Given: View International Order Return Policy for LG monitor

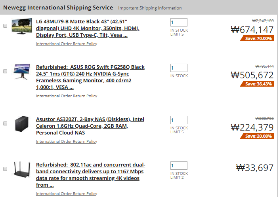Looking at the screenshot, I should [67, 44].
